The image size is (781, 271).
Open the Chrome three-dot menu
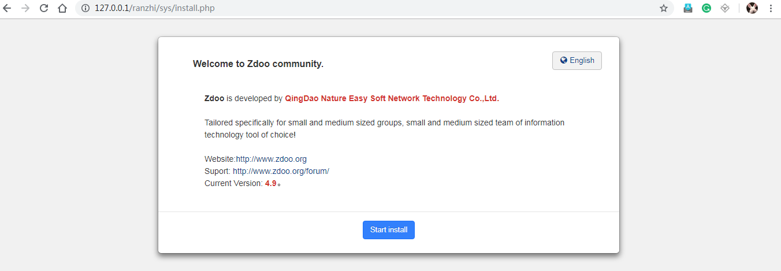771,9
